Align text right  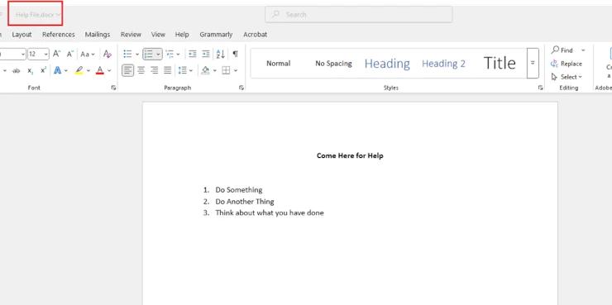[x=155, y=70]
